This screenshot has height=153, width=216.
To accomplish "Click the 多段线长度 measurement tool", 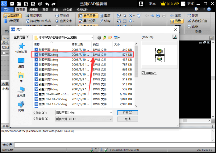I will point(197,21).
